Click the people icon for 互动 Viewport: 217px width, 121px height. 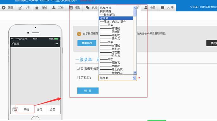pos(54,8)
